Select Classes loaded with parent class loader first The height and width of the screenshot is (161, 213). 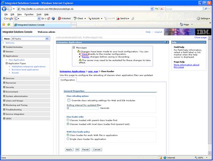click(x=68, y=120)
